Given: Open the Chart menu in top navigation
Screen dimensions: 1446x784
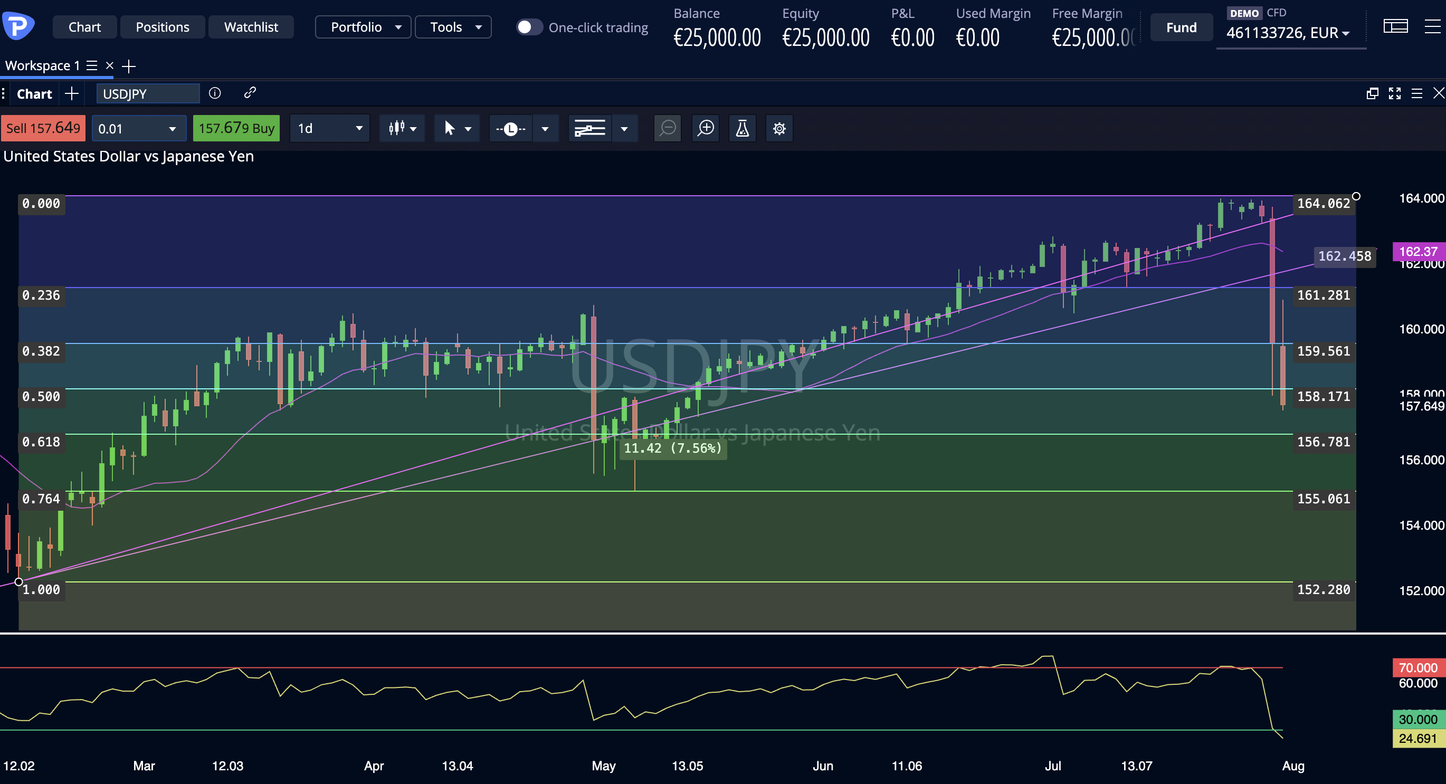Looking at the screenshot, I should click(85, 27).
